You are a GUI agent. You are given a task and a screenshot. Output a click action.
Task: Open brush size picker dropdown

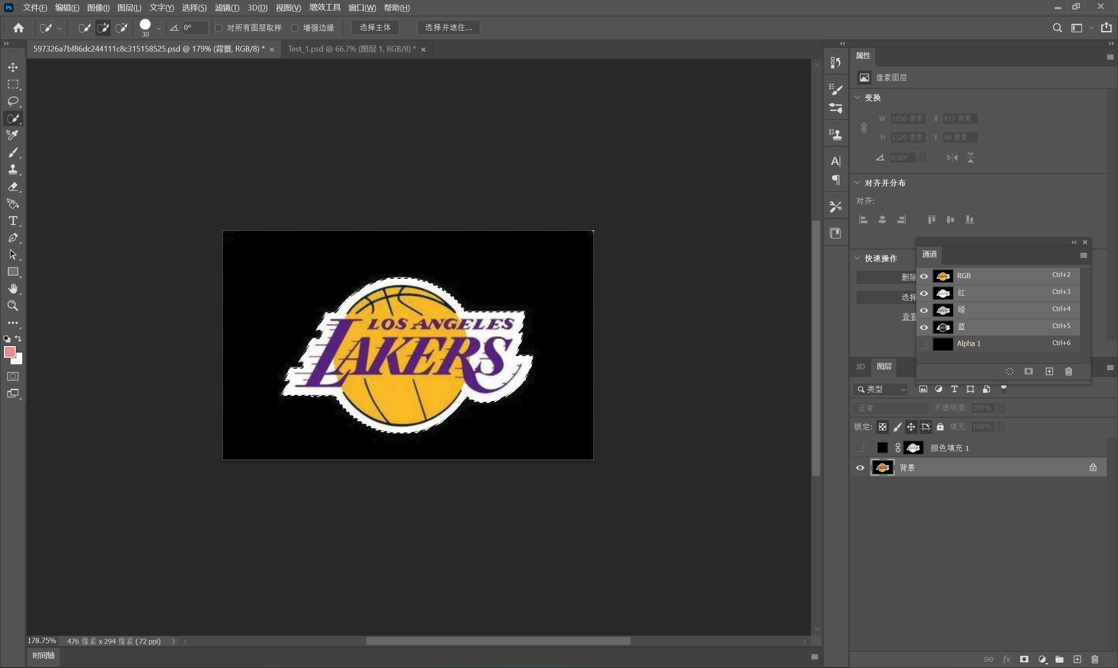(x=159, y=28)
